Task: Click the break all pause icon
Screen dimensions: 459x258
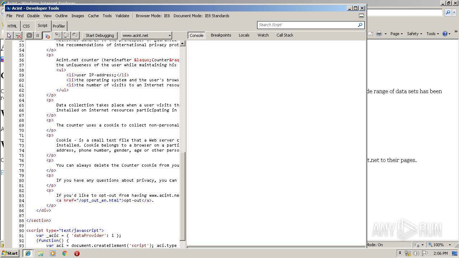Action: (38, 35)
